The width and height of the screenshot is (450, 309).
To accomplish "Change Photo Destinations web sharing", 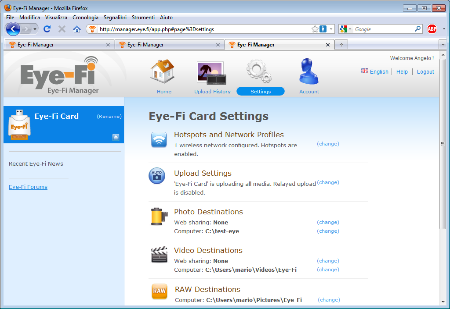I will click(328, 222).
